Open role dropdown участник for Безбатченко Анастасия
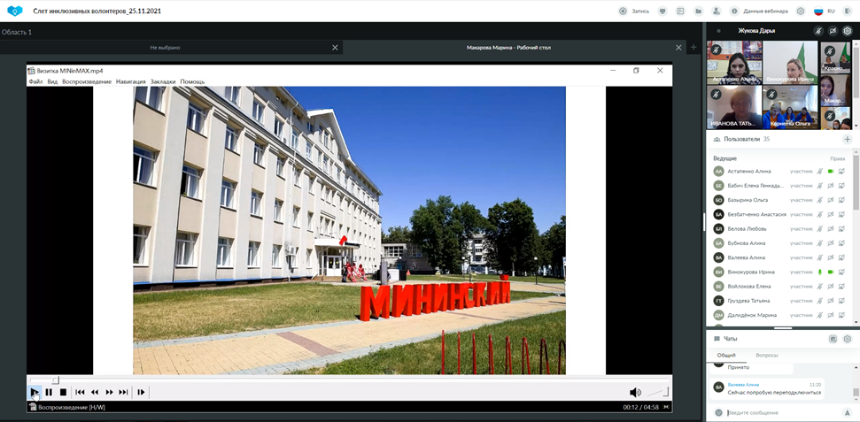 (801, 214)
